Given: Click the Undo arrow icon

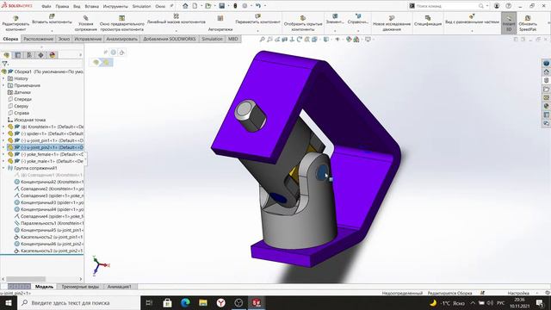Looking at the screenshot, I should pyautogui.click(x=258, y=6).
